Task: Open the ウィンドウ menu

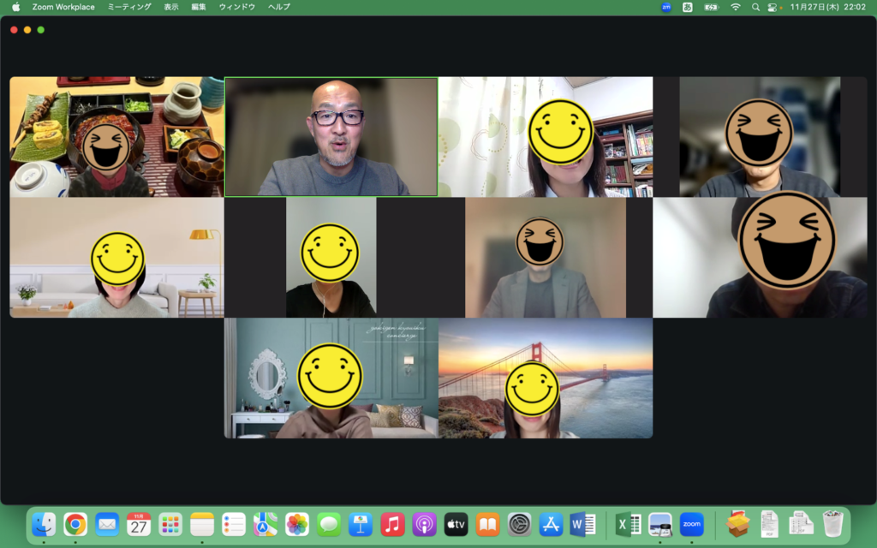Action: 237,7
